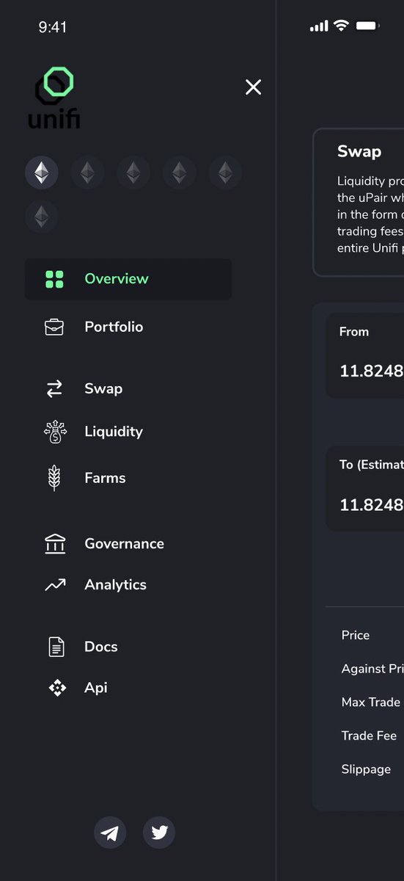Click the Api diamond icon

[57, 688]
